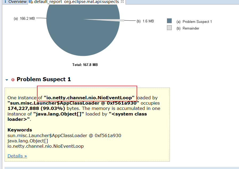This screenshot has height=169, width=239.
Task: Click the red error icon beside Problem Suspect 1
Action: [x=13, y=80]
